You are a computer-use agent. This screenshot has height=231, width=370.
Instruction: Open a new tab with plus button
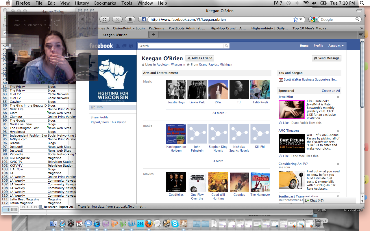(x=154, y=35)
